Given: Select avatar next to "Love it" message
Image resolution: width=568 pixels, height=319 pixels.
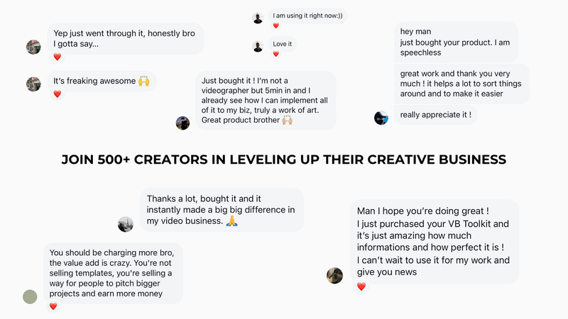Looking at the screenshot, I should [x=258, y=47].
